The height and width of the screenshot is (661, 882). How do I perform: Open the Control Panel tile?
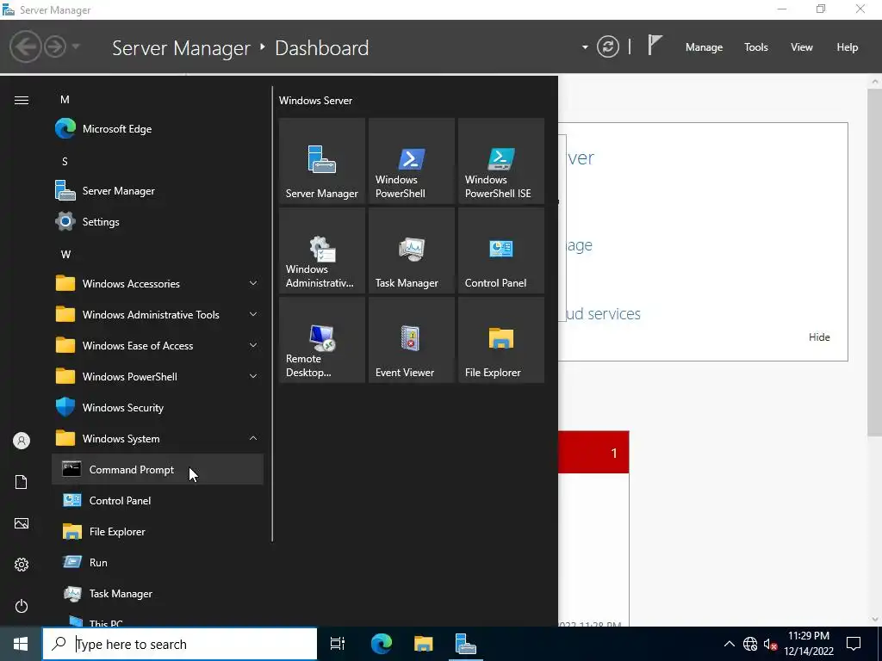tap(501, 250)
